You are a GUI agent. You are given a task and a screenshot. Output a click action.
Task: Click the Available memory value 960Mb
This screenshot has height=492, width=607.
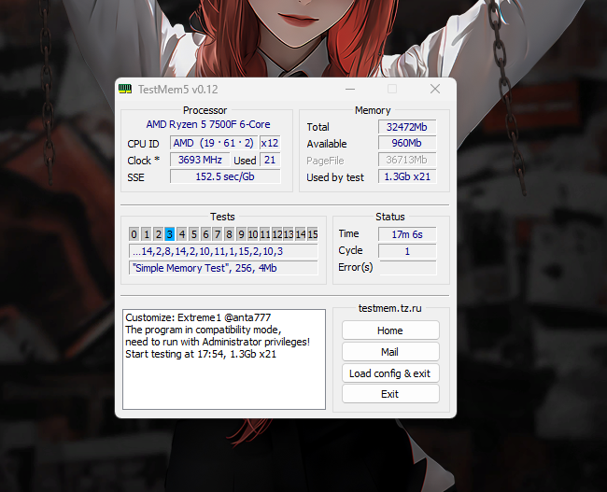coord(407,143)
